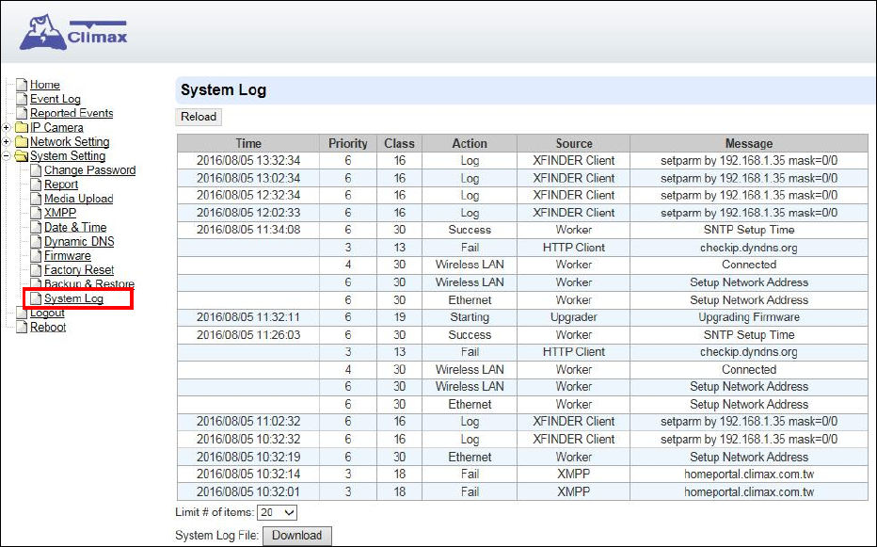This screenshot has width=877, height=547.
Task: Click the page icon beside Home
Action: [x=22, y=85]
